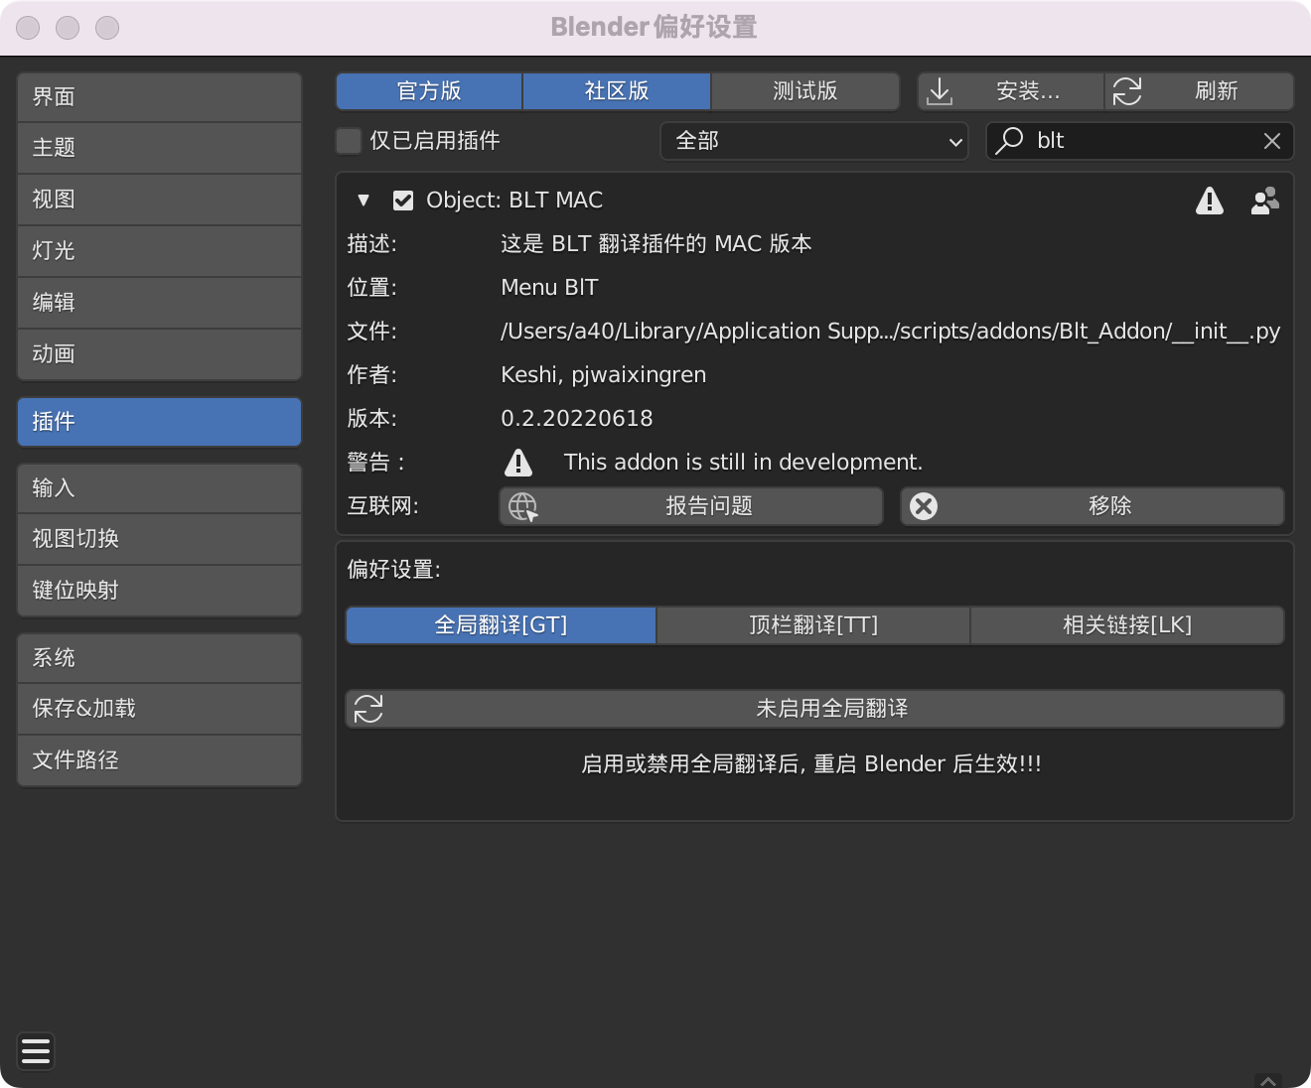The width and height of the screenshot is (1311, 1088).
Task: Click the author text Keshi, pjwaixingren
Action: coord(604,375)
